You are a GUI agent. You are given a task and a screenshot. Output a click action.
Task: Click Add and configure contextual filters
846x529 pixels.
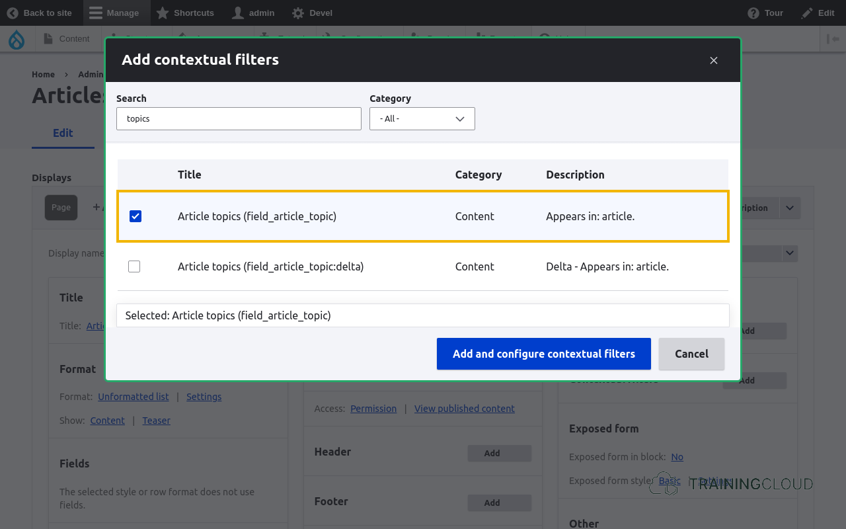[544, 354]
